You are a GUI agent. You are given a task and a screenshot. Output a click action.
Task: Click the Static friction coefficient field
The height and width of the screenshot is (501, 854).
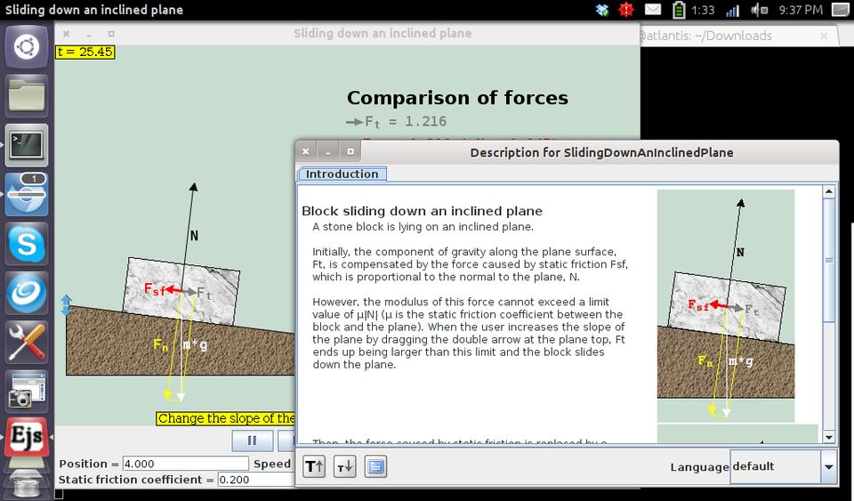[258, 480]
